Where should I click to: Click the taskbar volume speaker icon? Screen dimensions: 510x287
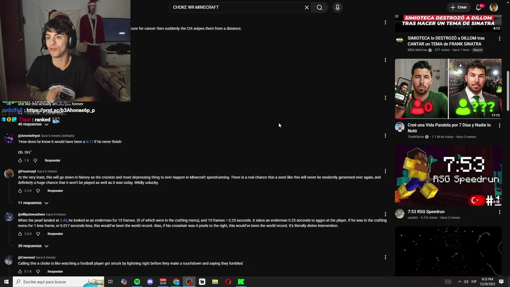point(466,282)
